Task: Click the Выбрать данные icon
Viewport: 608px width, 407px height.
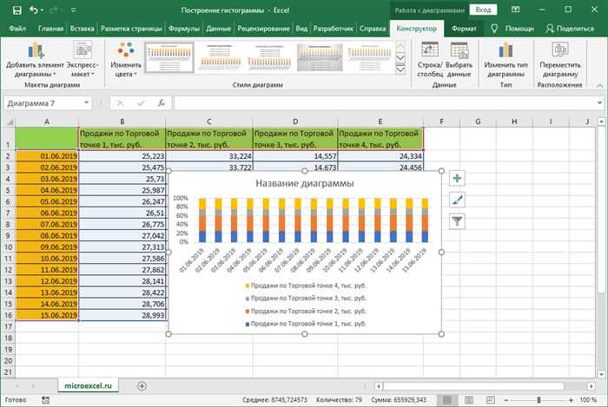Action: point(459,60)
